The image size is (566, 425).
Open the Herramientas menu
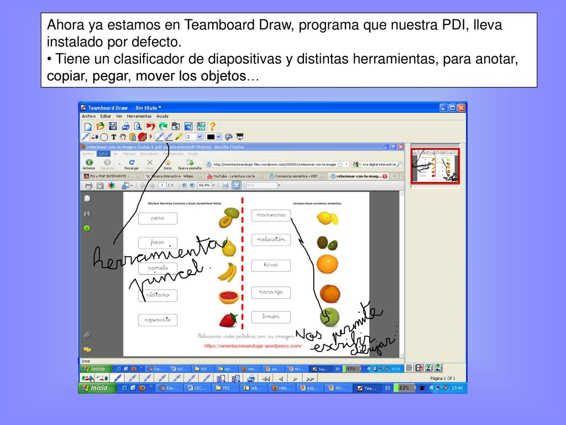tap(139, 116)
